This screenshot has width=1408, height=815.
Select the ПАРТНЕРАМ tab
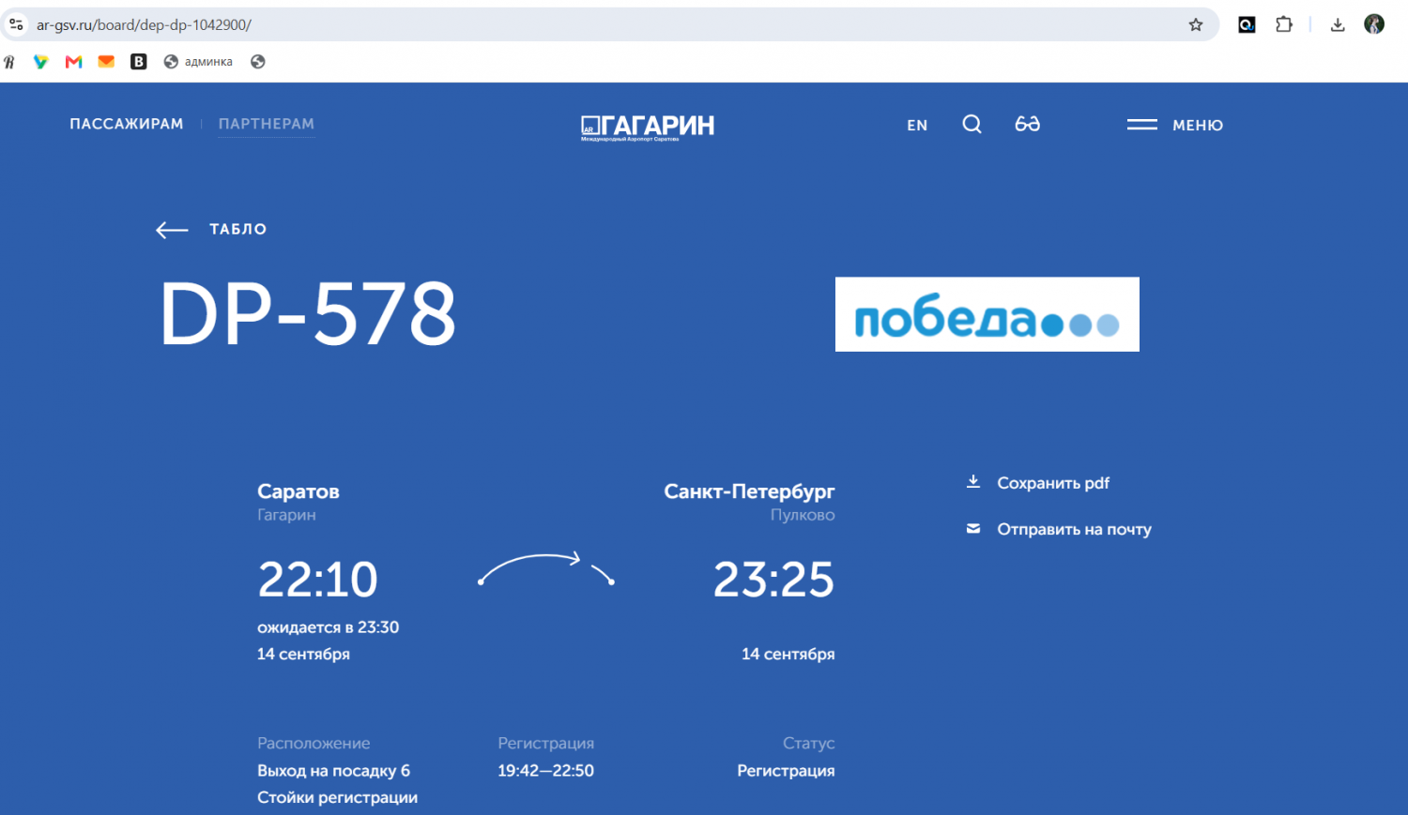click(267, 124)
